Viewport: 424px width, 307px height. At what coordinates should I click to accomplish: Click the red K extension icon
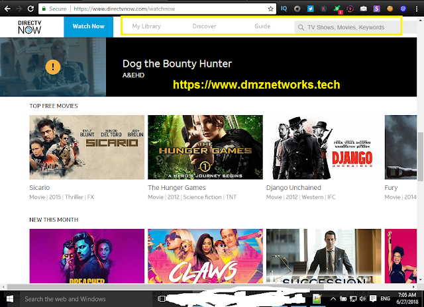(x=323, y=9)
